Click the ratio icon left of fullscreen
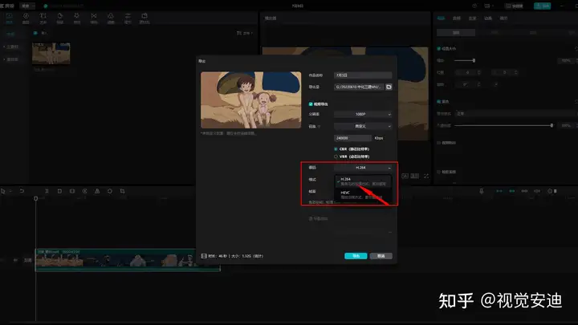 click(415, 176)
